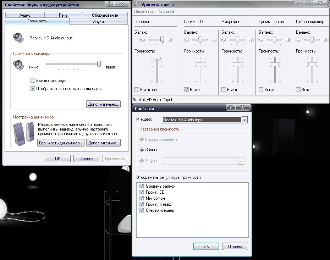Select the Запись radio button
This screenshot has height=260, width=330.
142,150
